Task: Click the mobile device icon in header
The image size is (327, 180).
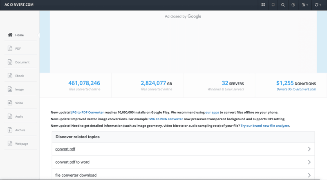Action: [273, 5]
